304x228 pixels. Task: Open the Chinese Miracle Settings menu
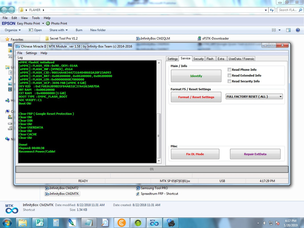coord(31,53)
